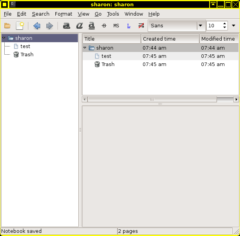Sort by the Modified time column header
Image resolution: width=240 pixels, height=236 pixels.
[x=219, y=39]
